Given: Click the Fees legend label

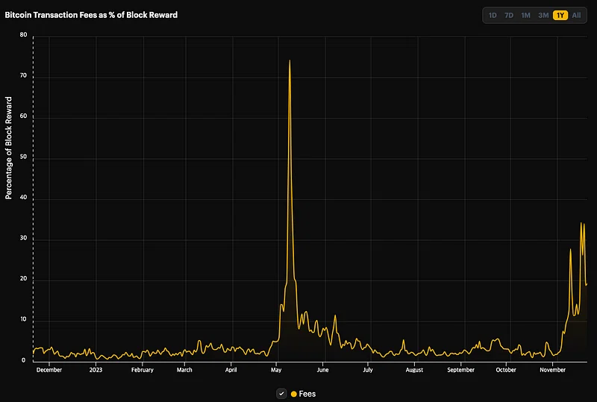Looking at the screenshot, I should pyautogui.click(x=307, y=394).
